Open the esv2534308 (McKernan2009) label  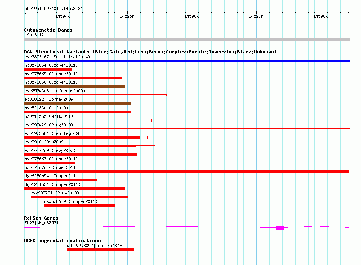[55, 91]
